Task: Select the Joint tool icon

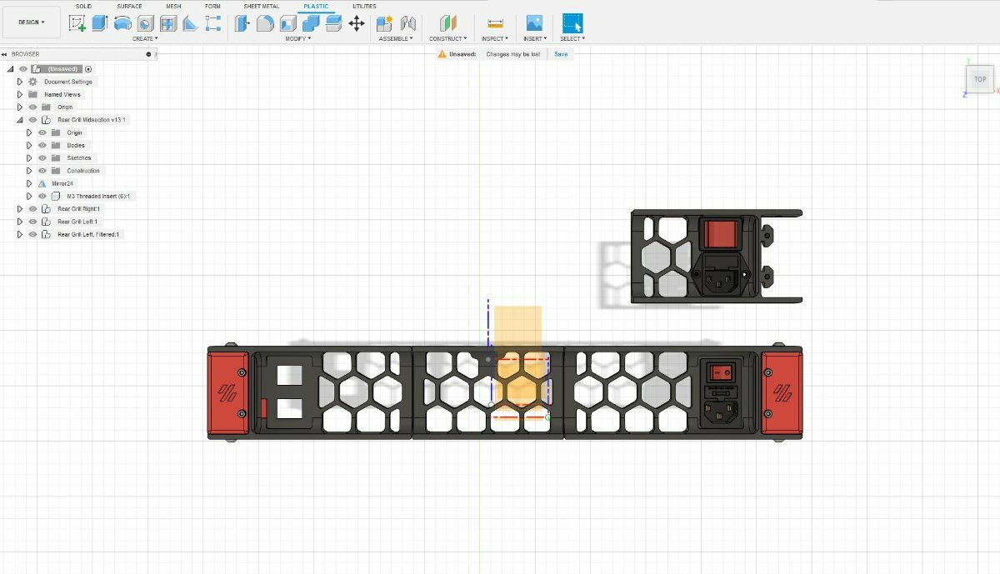Action: pos(407,23)
